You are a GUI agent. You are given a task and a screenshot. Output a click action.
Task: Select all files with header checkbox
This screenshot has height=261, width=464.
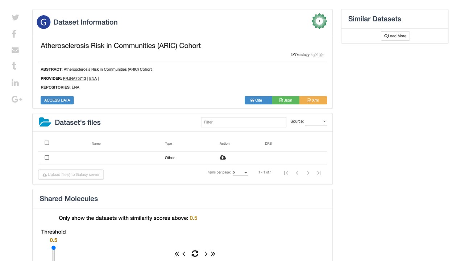point(47,143)
